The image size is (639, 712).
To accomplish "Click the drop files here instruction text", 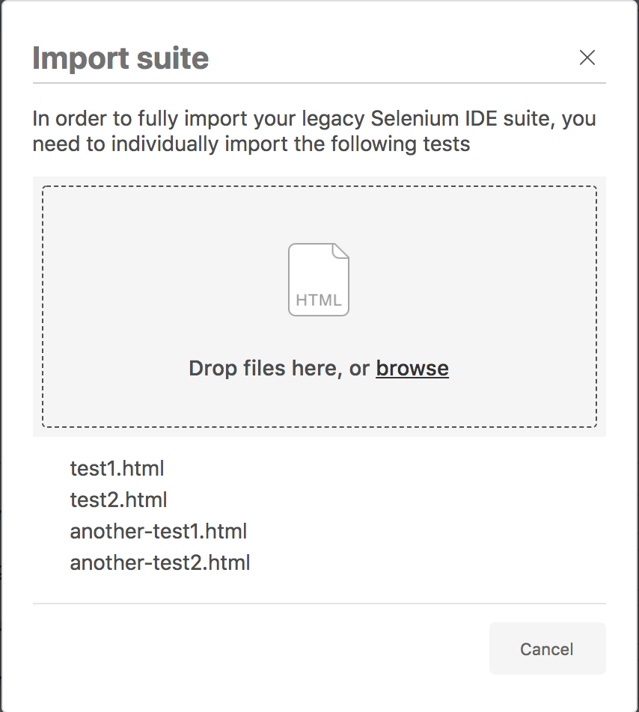I will click(277, 368).
